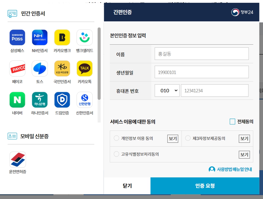Click the 신한인증서 label text
The image size is (263, 199).
pos(84,113)
